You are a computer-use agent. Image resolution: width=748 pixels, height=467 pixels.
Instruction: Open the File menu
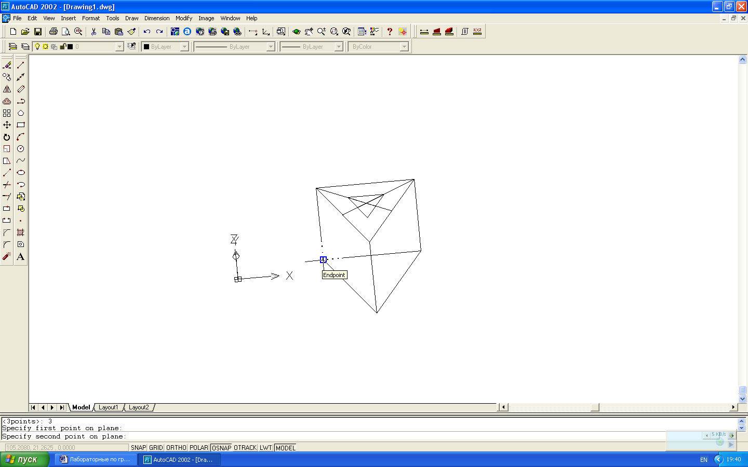point(17,18)
